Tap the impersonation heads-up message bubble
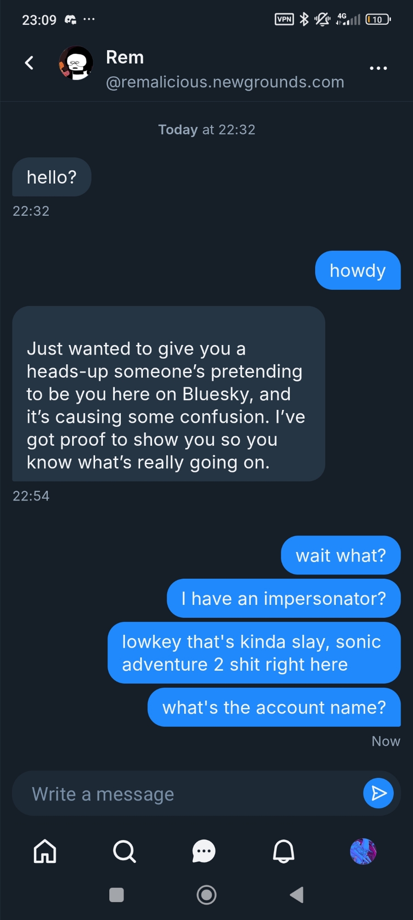The image size is (413, 920). point(168,394)
